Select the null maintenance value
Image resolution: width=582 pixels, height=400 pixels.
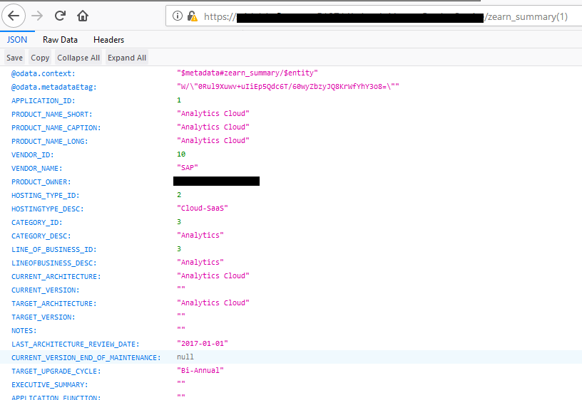[185, 357]
